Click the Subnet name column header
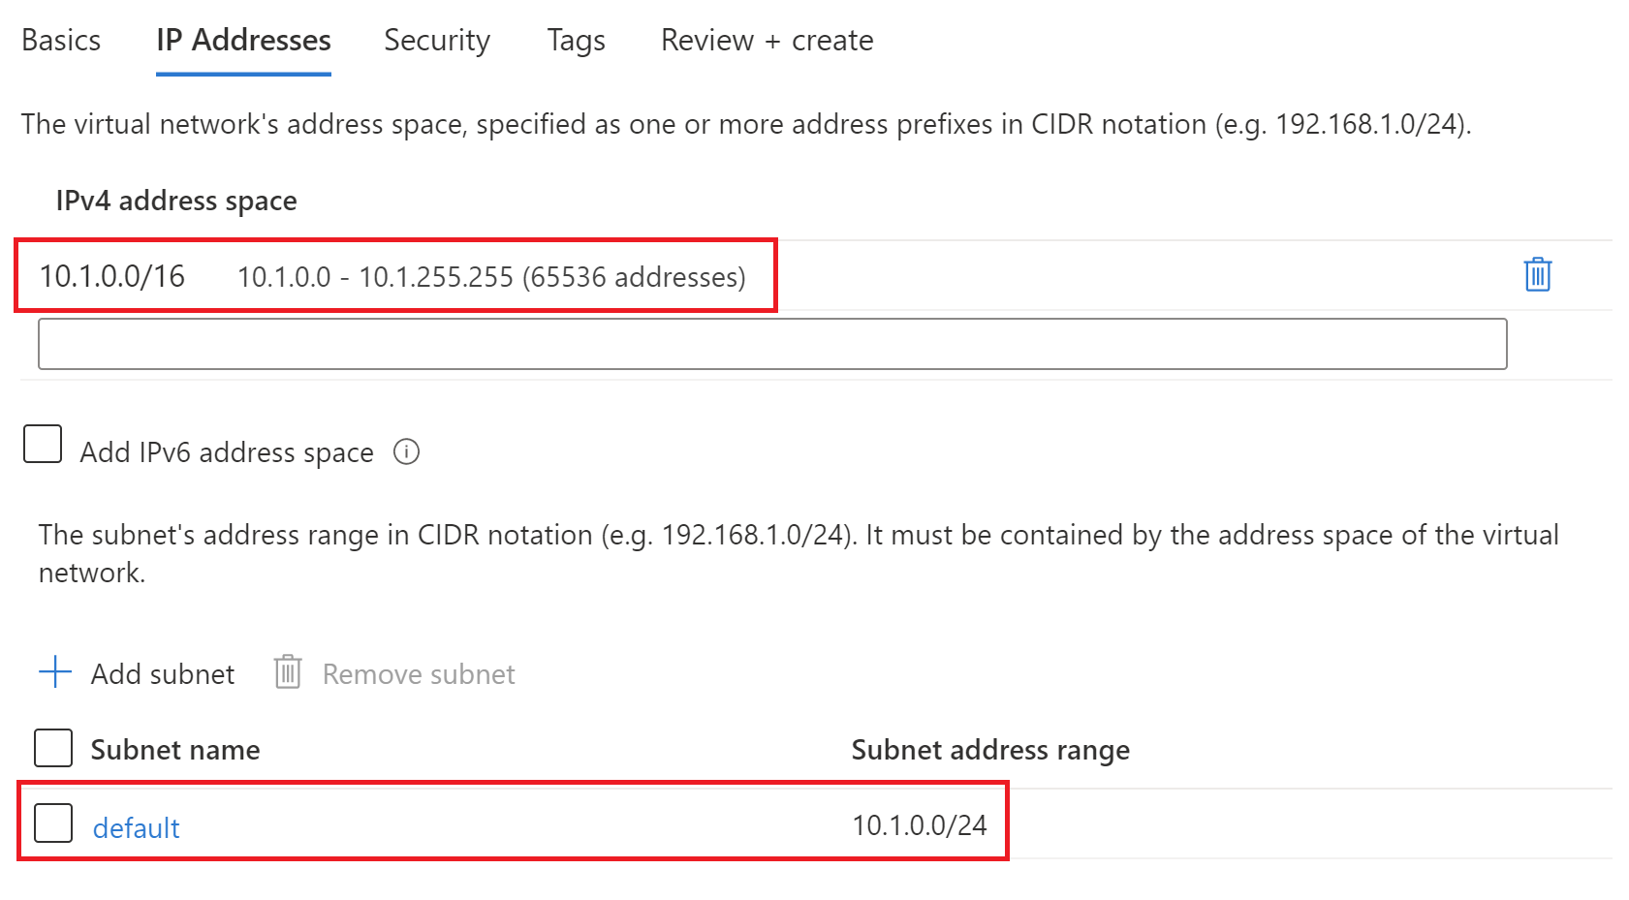This screenshot has width=1629, height=900. tap(175, 748)
